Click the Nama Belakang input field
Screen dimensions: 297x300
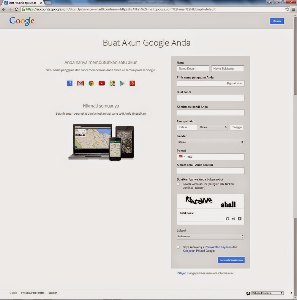[228, 69]
